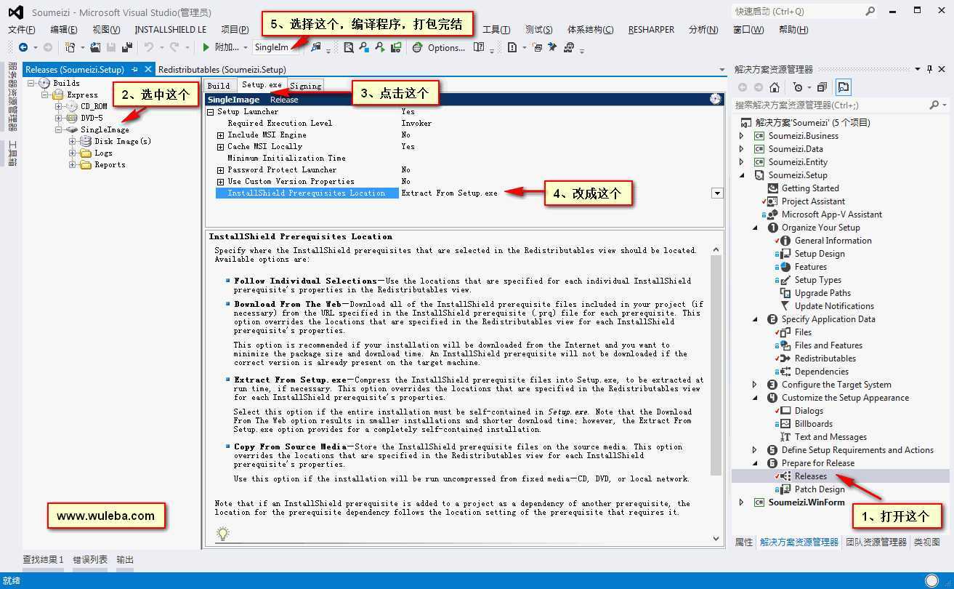Click the help circle icon in SingleImage header
This screenshot has height=589, width=954.
pyautogui.click(x=716, y=100)
